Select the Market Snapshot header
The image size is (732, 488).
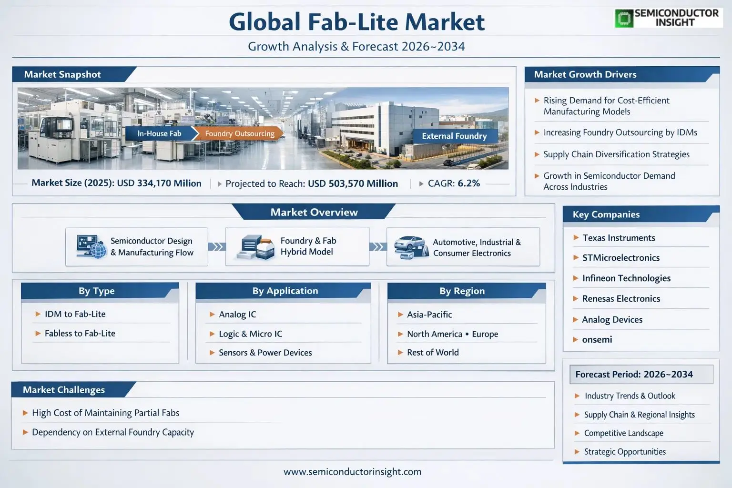74,74
